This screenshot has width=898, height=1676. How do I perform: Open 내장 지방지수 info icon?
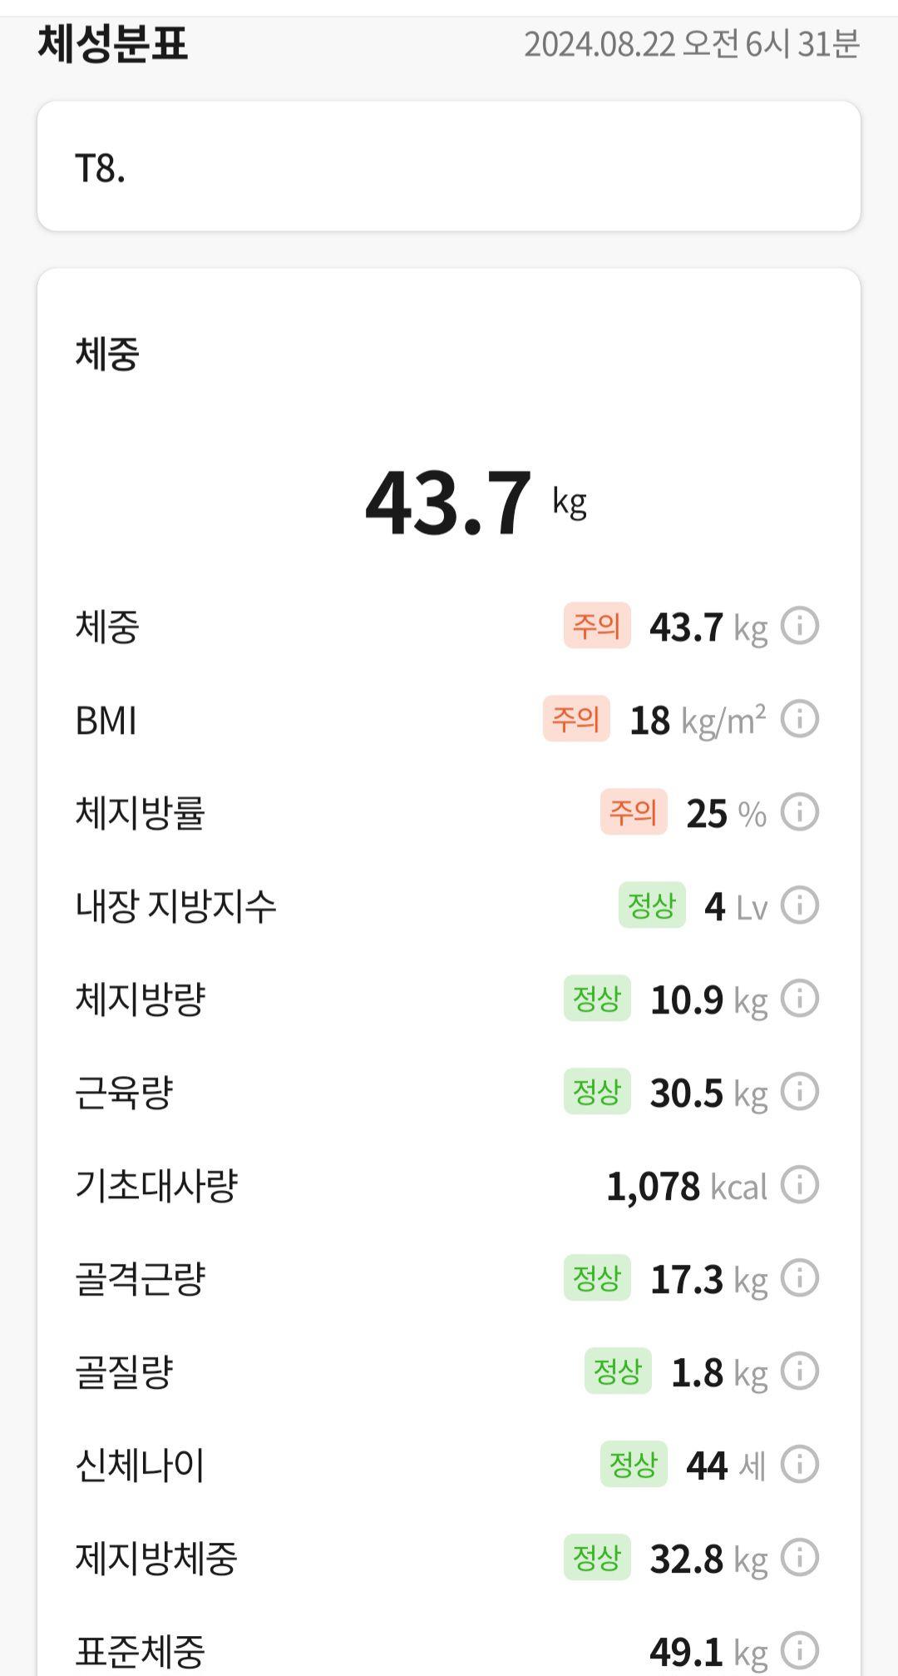point(800,905)
